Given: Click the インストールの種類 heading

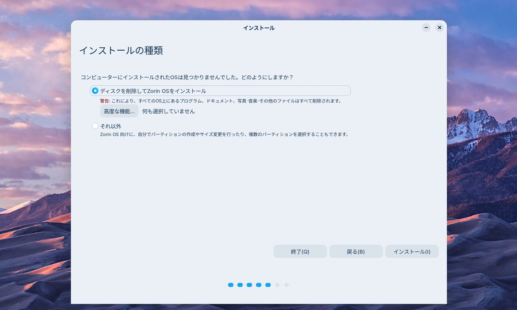Looking at the screenshot, I should tap(121, 51).
